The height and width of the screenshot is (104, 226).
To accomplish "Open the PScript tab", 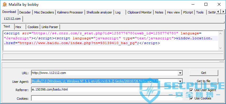I will pyautogui.click(x=188, y=12).
